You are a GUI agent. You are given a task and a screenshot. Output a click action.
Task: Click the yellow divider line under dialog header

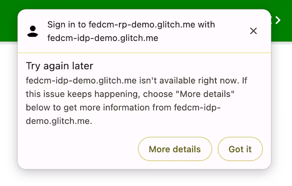tap(144, 53)
